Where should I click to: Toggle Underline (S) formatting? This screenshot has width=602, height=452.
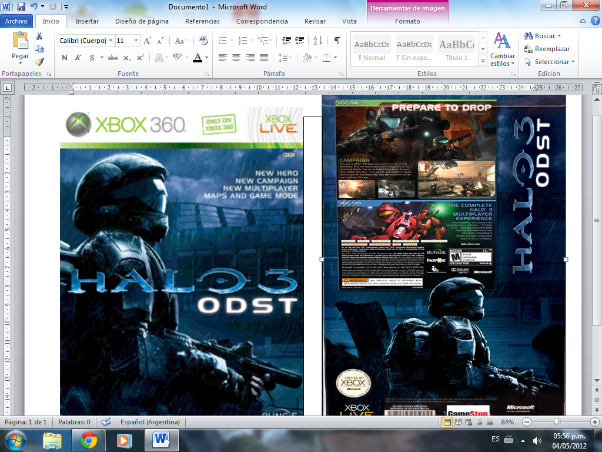(92, 58)
